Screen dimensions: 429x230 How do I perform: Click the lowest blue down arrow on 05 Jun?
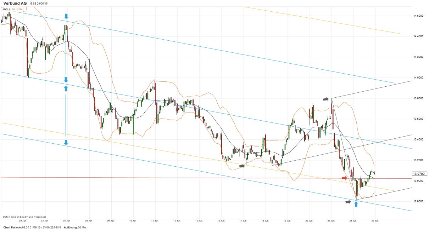click(x=66, y=142)
